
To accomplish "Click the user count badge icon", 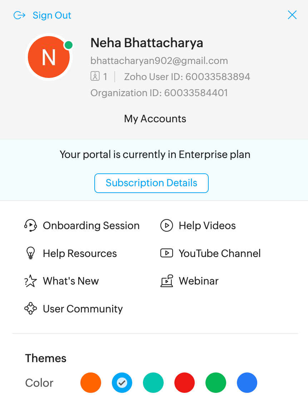I will (x=95, y=76).
